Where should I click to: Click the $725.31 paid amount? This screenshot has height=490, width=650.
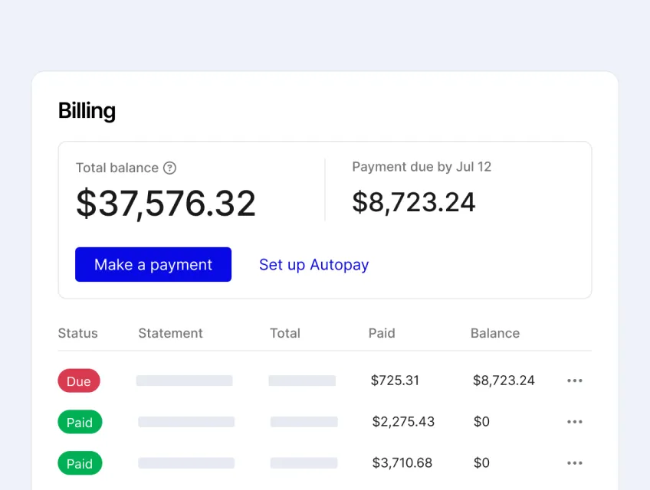[395, 381]
